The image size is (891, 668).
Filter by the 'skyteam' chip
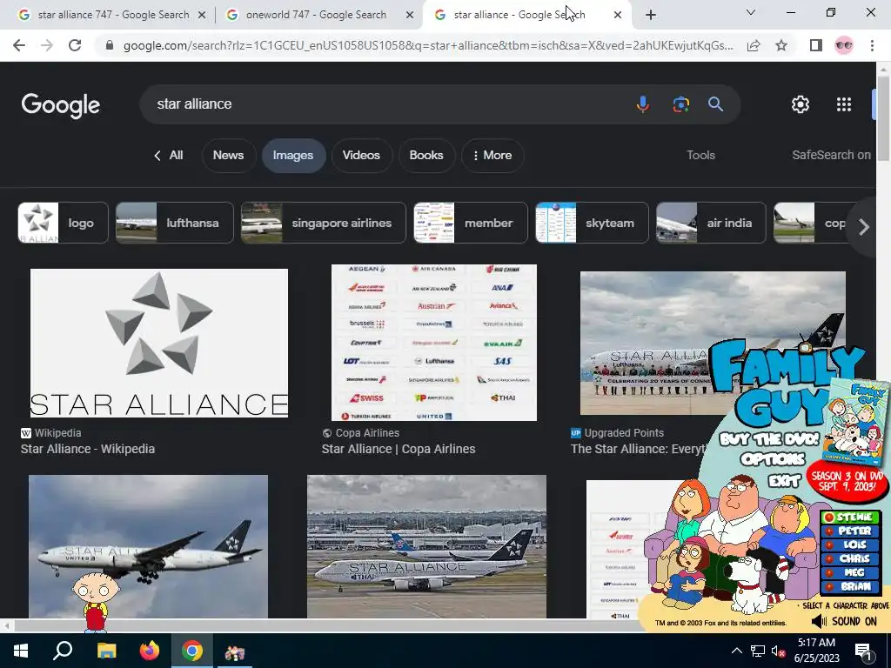tap(592, 223)
